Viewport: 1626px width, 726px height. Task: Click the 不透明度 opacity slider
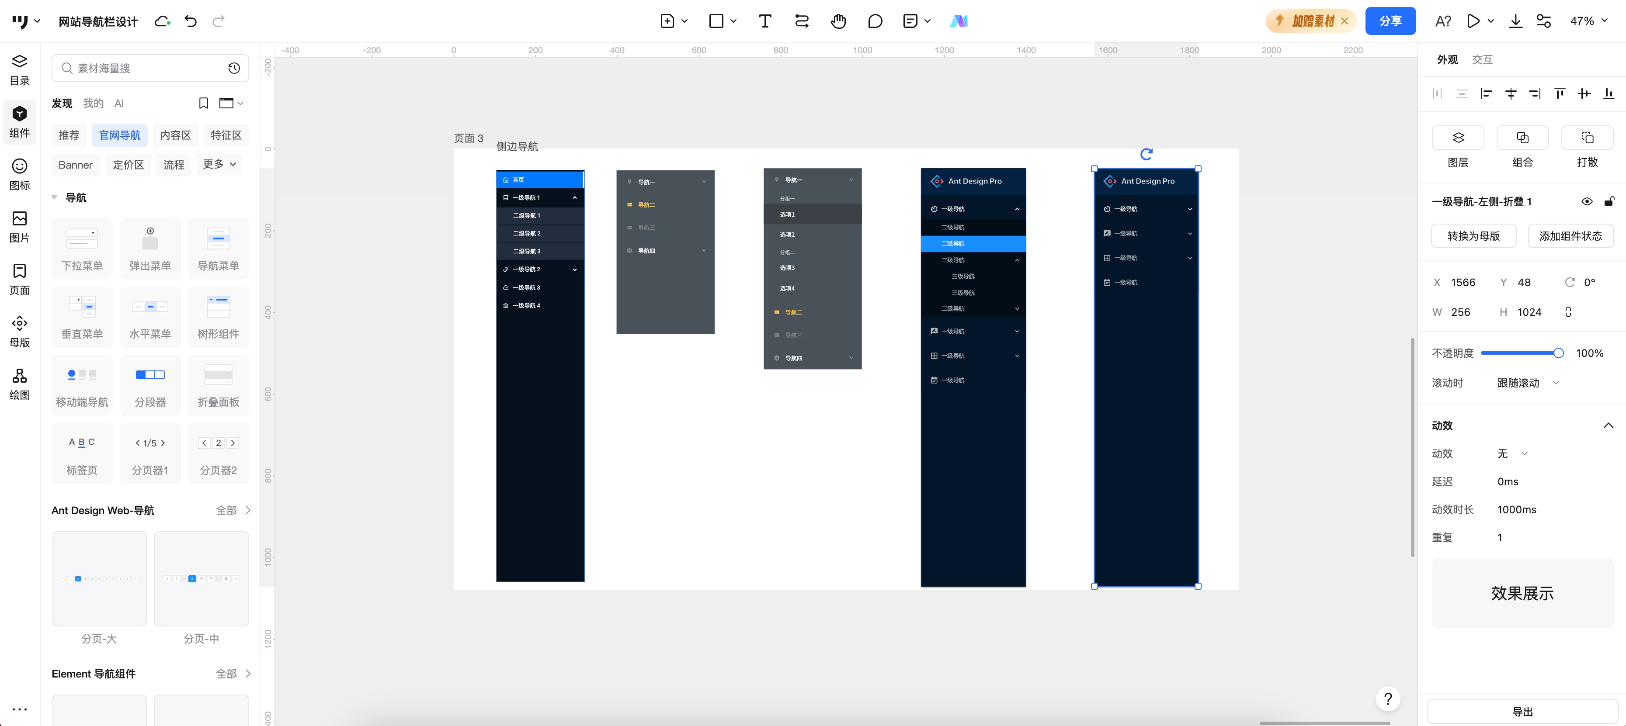click(x=1522, y=353)
